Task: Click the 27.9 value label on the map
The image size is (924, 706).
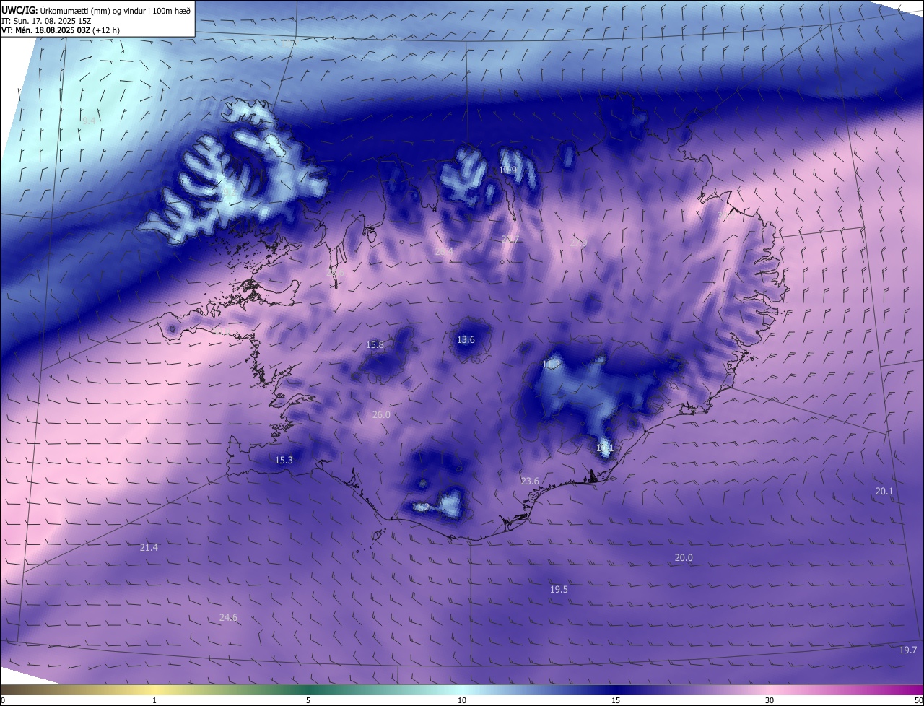Action: pos(577,243)
